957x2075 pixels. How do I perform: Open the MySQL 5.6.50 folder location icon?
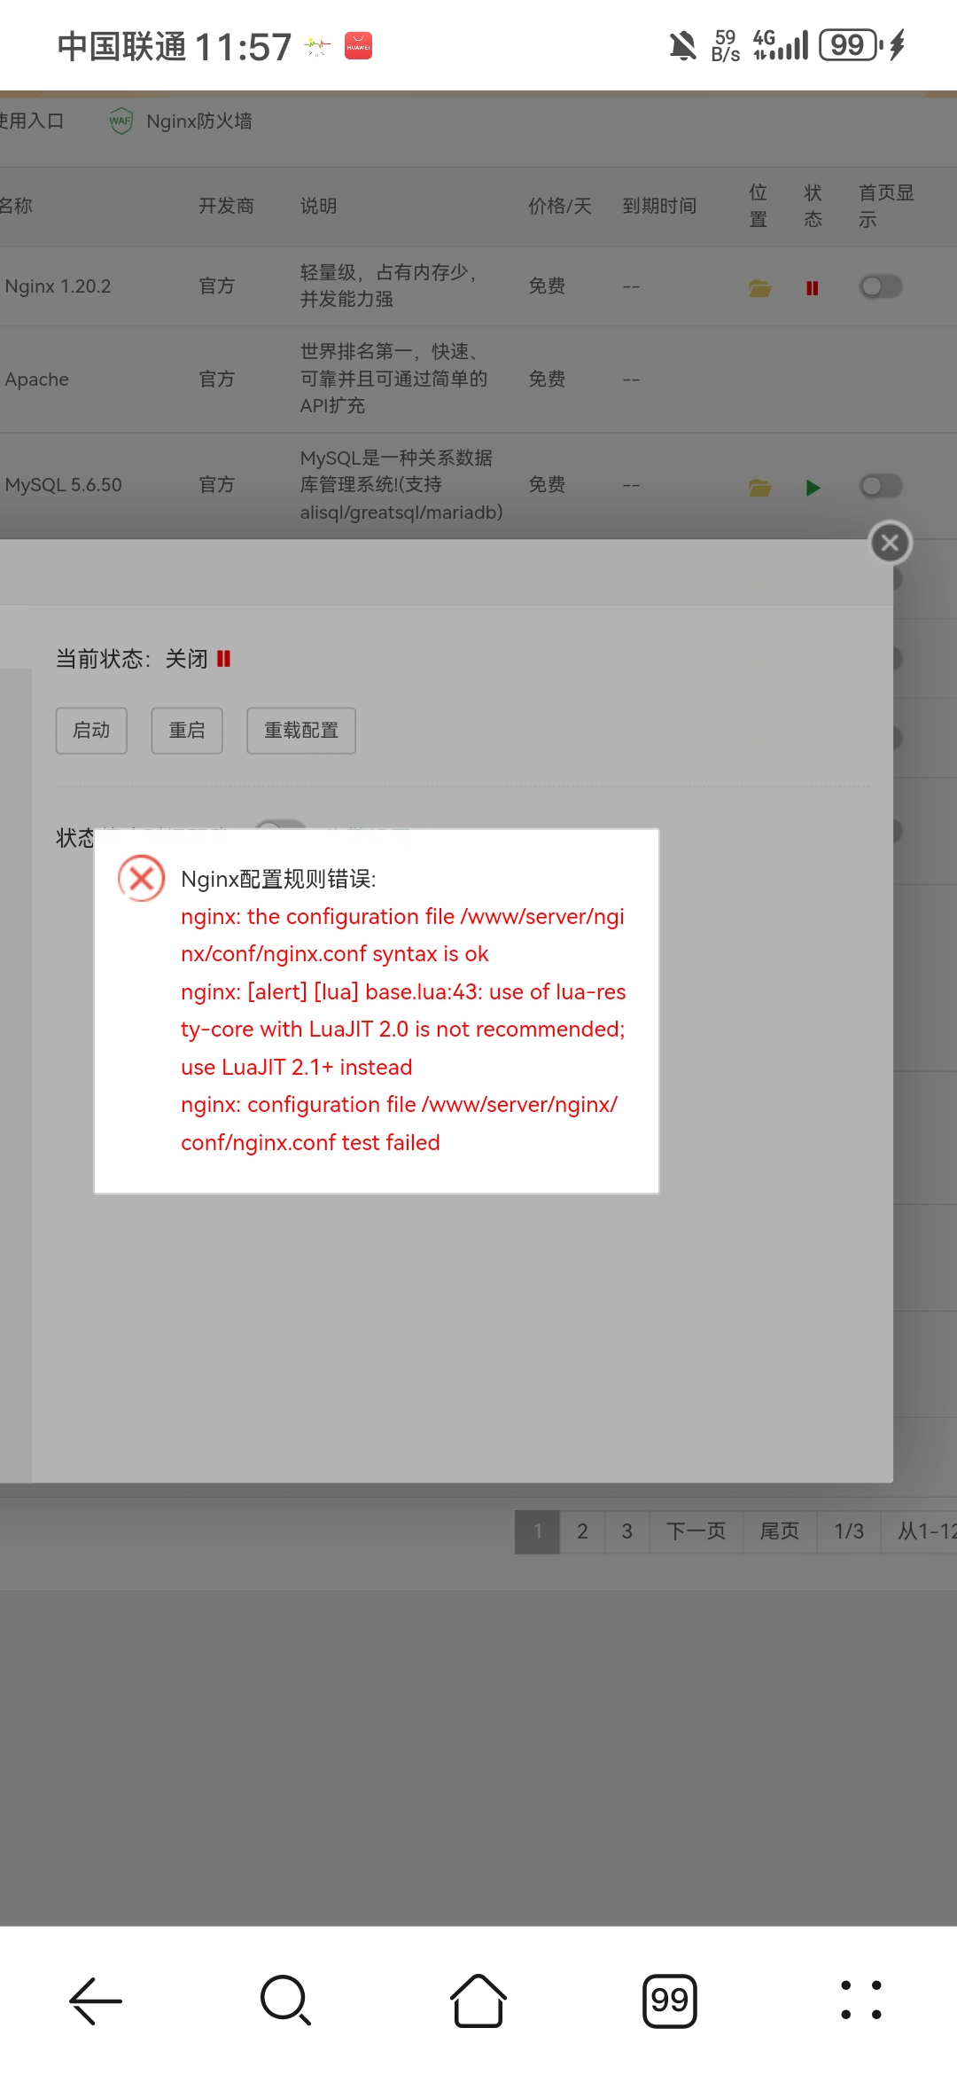click(x=759, y=487)
